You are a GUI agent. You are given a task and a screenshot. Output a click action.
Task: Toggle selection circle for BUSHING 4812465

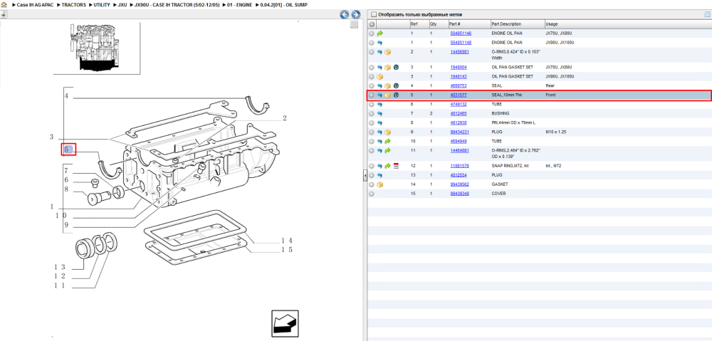point(372,113)
